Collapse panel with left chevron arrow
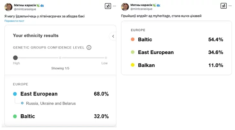This screenshot has width=235, height=130. point(113,36)
